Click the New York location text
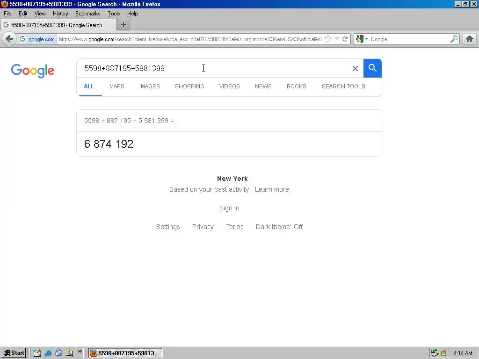Viewport: 479px width, 359px height. (x=232, y=179)
